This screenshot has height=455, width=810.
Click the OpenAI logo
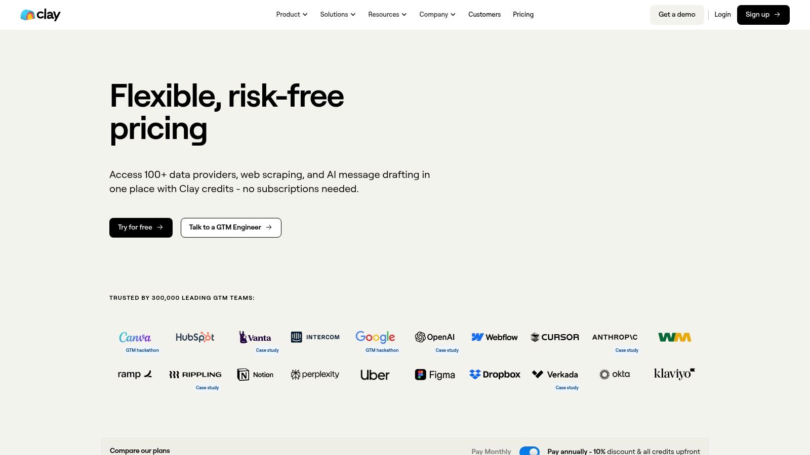435,337
